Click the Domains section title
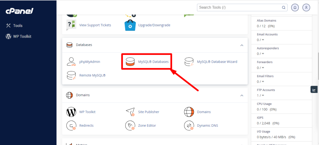The width and height of the screenshot is (319, 145). tap(83, 95)
